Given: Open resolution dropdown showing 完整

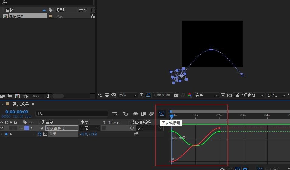Looking at the screenshot, I should pos(206,95).
